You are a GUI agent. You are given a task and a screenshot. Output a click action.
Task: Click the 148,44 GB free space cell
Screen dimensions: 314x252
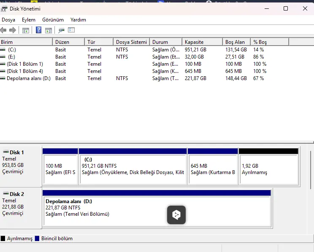pyautogui.click(x=236, y=78)
